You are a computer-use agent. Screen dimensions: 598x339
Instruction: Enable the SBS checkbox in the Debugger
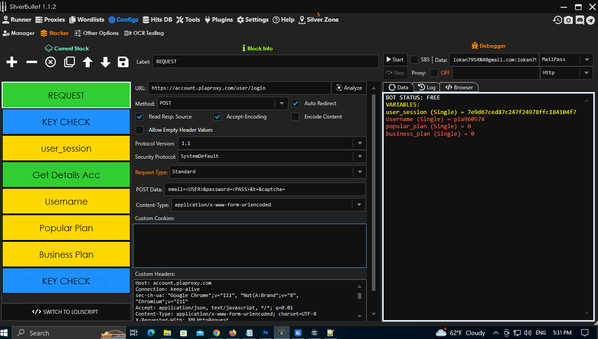pyautogui.click(x=414, y=60)
